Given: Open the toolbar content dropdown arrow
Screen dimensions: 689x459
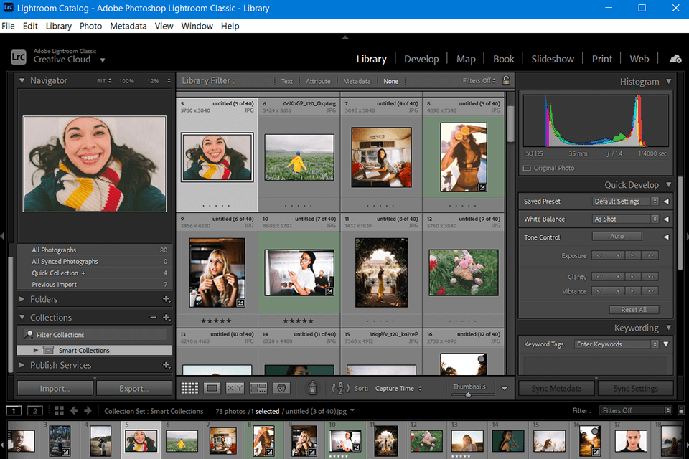Looking at the screenshot, I should tap(505, 388).
